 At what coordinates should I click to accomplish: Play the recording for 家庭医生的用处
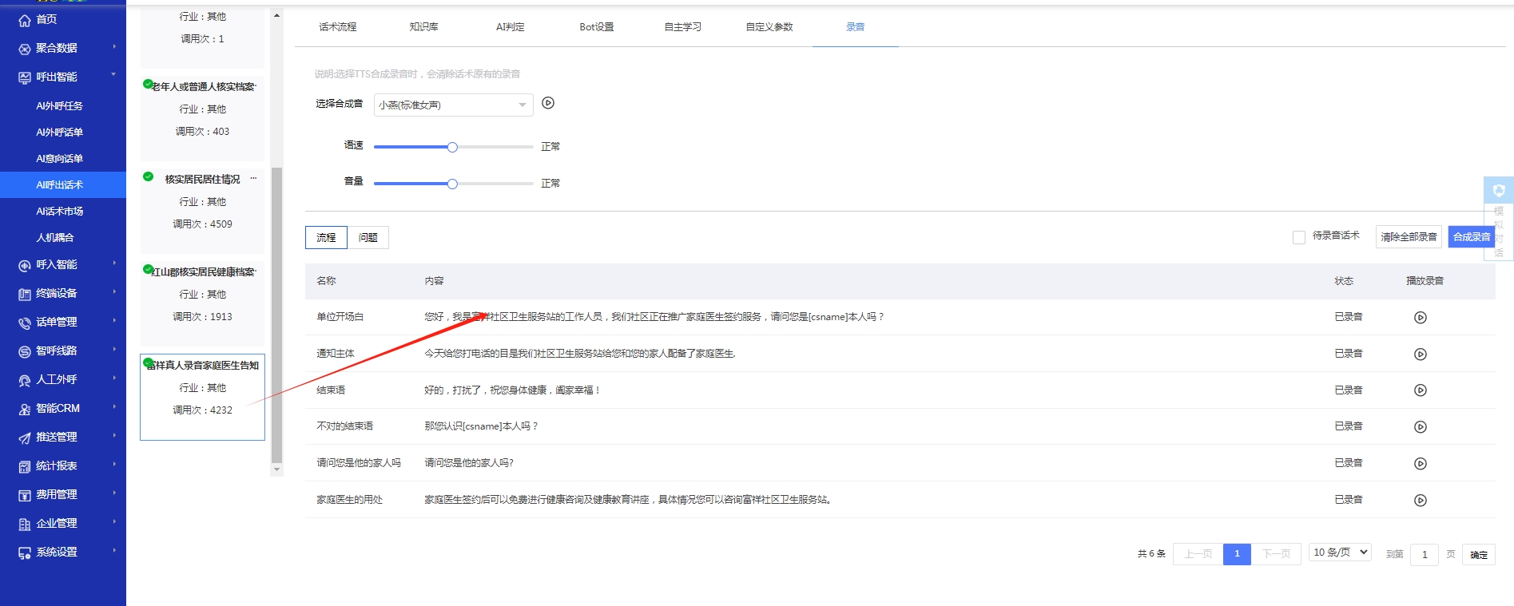click(x=1421, y=501)
